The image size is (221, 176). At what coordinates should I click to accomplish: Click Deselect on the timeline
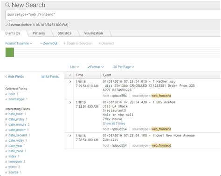106,43
